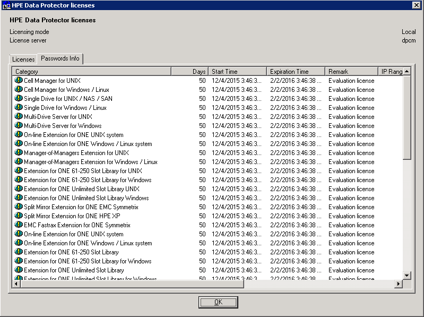Select the Multi-Drive Server for UNIX row icon
The width and height of the screenshot is (424, 317).
click(x=19, y=116)
